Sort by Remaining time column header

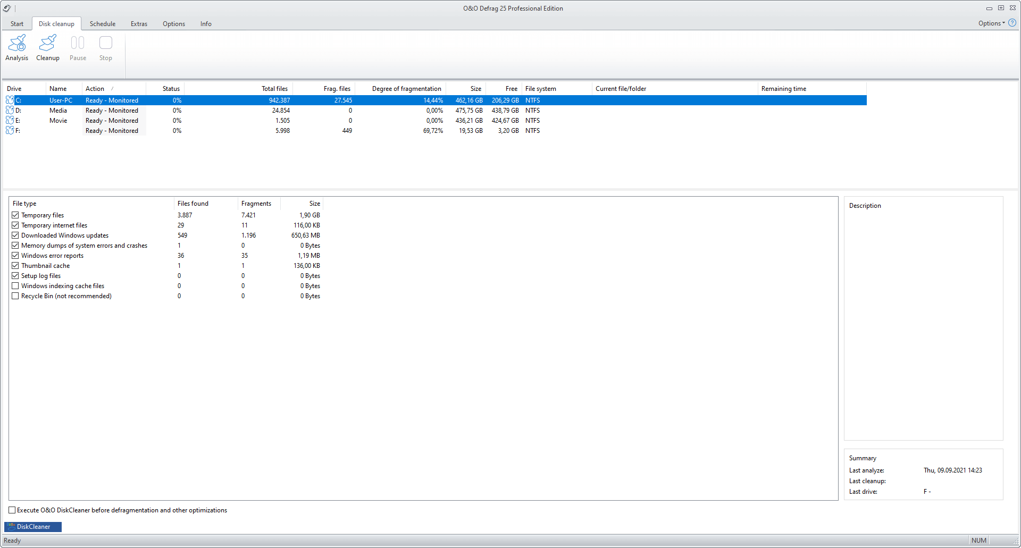[812, 88]
